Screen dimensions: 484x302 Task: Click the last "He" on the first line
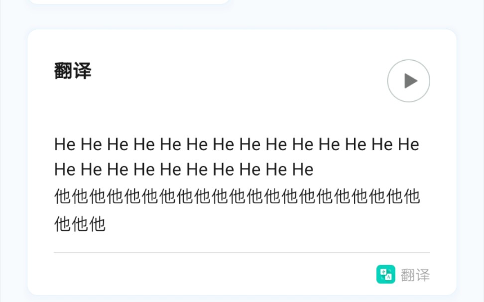[409, 145]
